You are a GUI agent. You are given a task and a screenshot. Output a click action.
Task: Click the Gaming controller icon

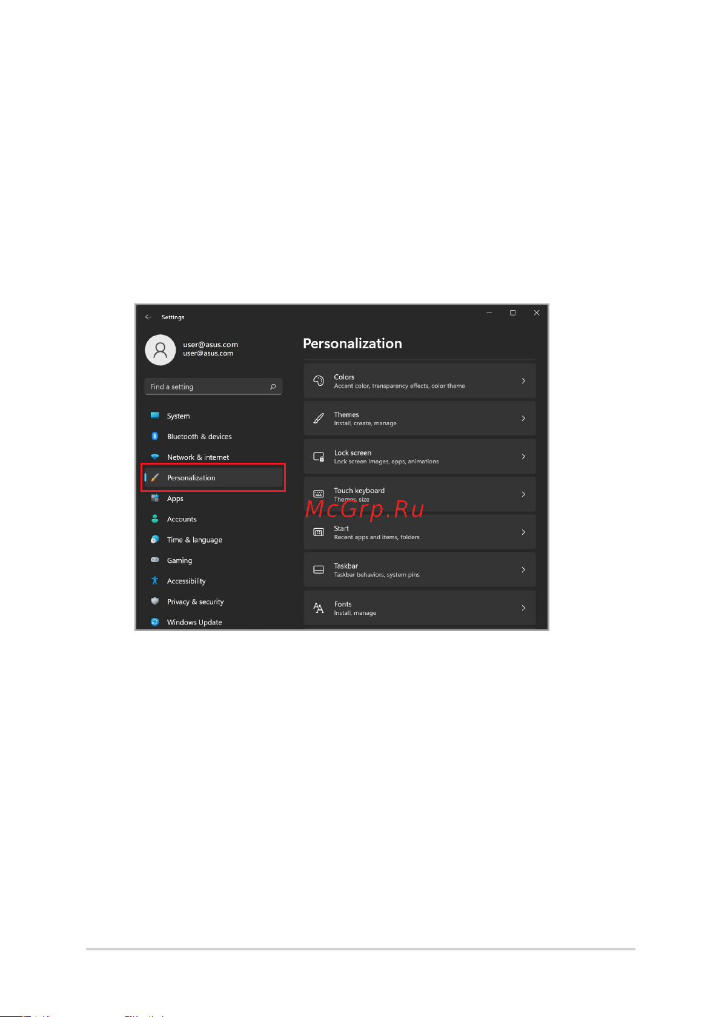[x=155, y=560]
